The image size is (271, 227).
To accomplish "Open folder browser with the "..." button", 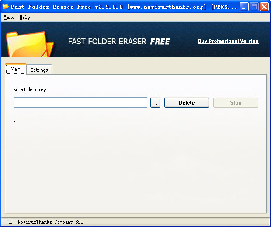I will tap(156, 102).
